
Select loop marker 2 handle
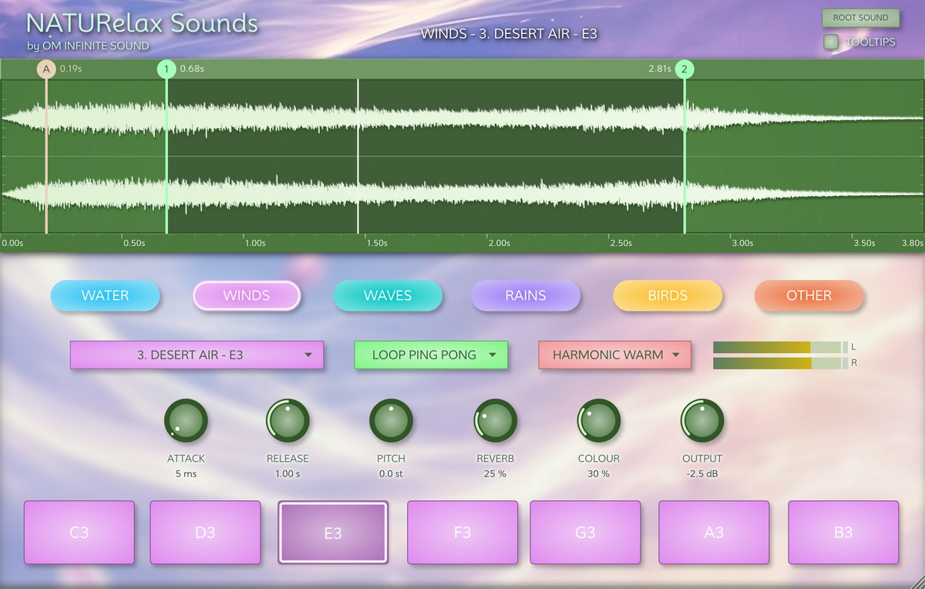click(x=684, y=69)
